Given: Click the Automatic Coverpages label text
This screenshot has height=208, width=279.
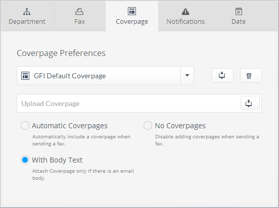Looking at the screenshot, I should pyautogui.click(x=70, y=126).
